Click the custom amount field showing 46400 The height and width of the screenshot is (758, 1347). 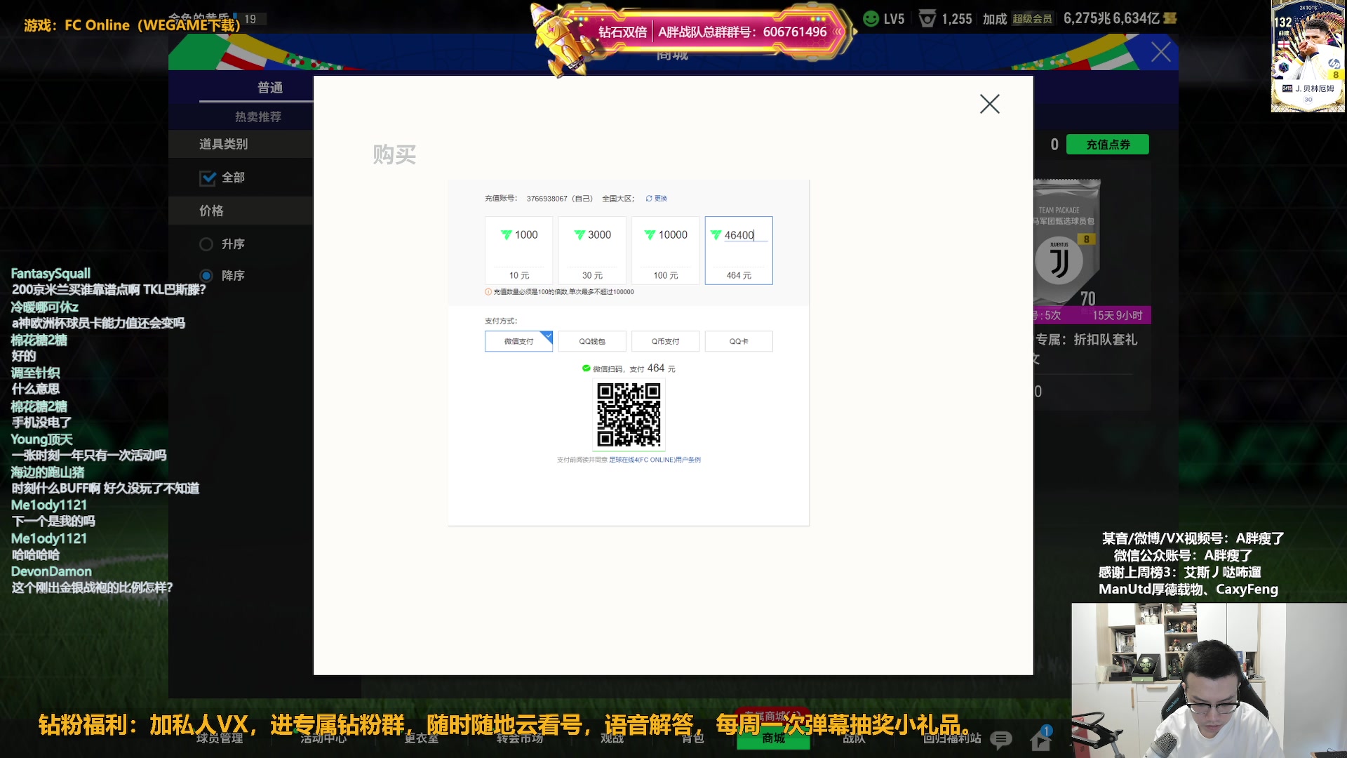coord(738,235)
